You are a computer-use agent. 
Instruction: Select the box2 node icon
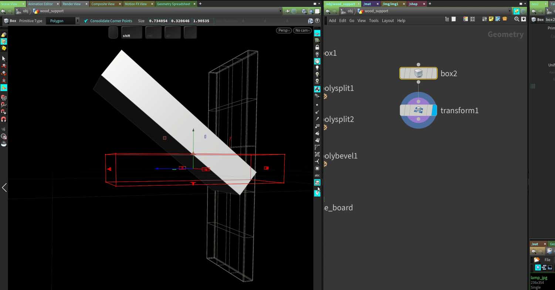[x=418, y=73]
